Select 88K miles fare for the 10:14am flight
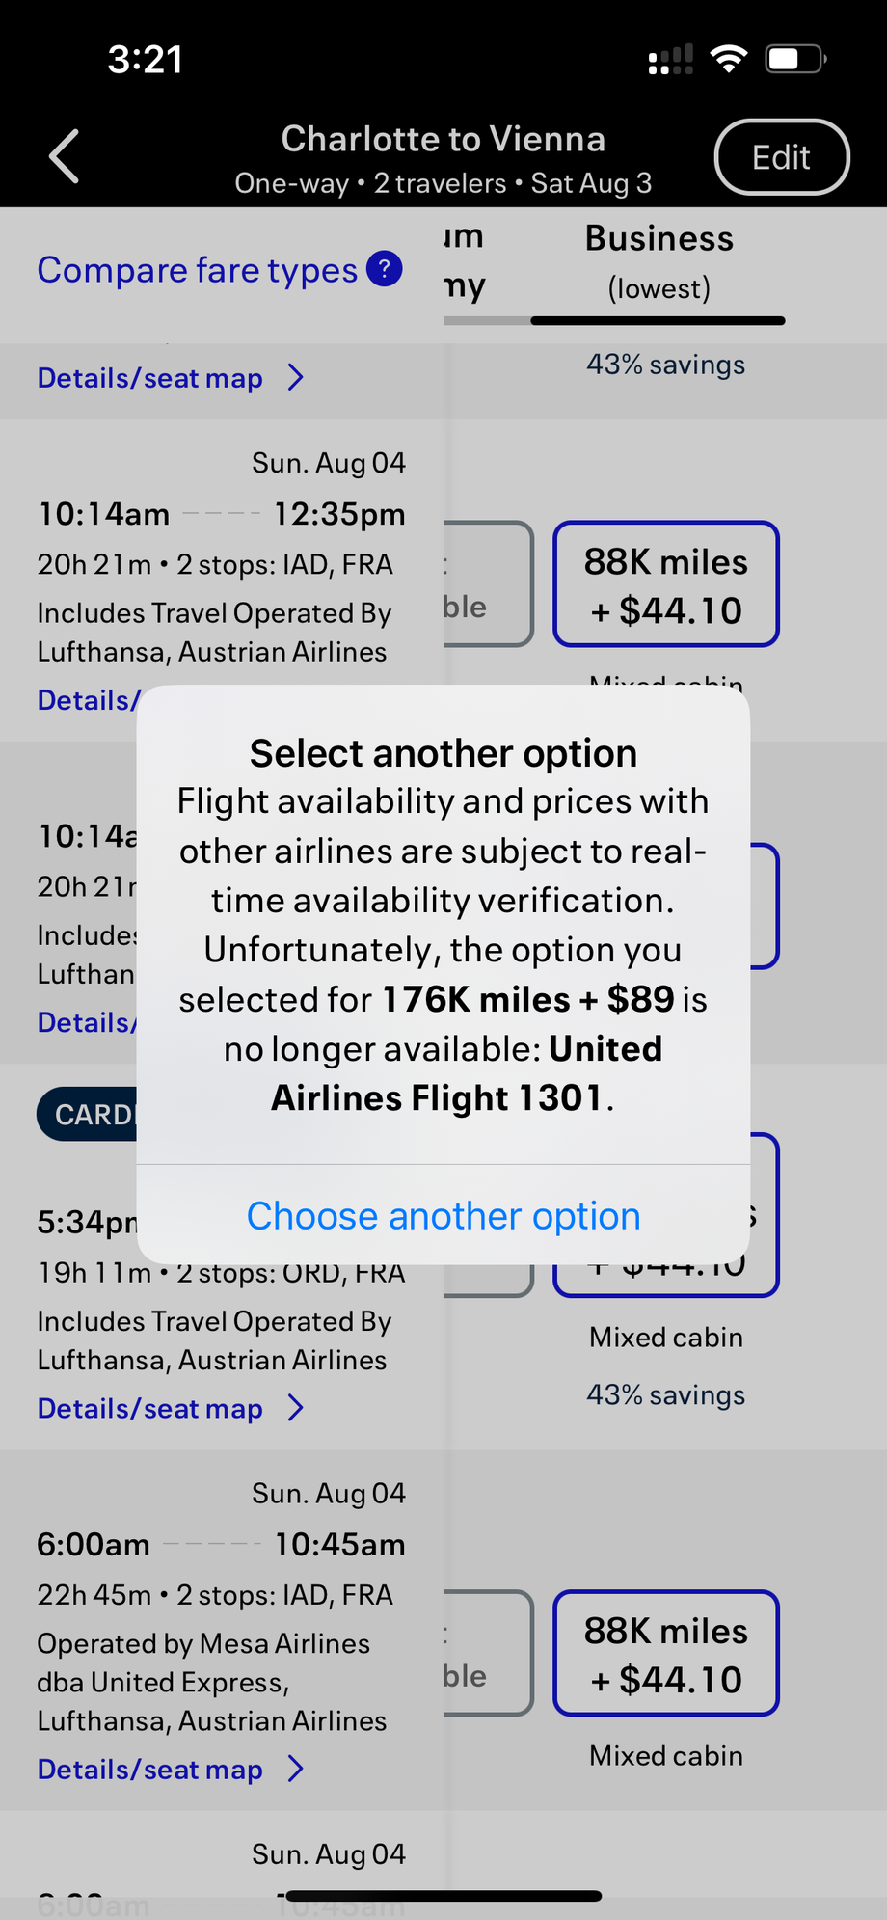The height and width of the screenshot is (1920, 887). pos(665,584)
